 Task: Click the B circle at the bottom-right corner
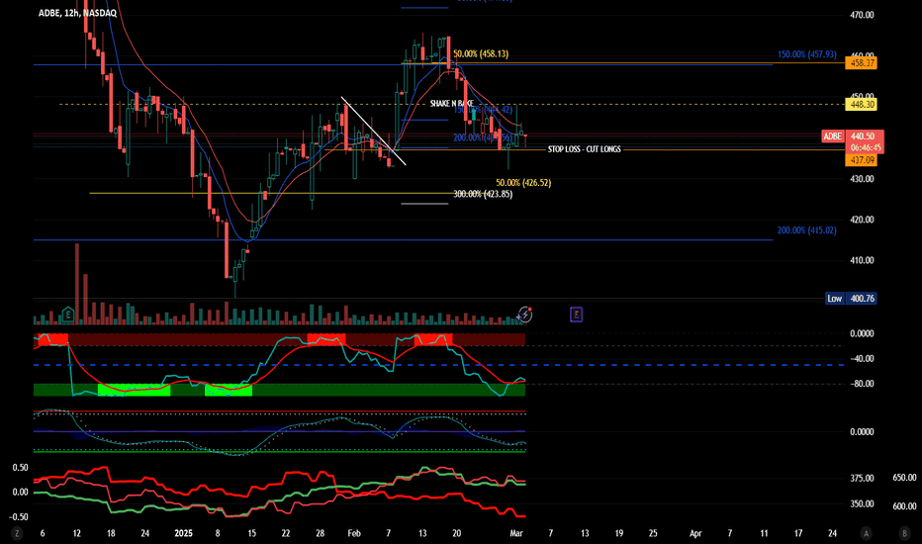pyautogui.click(x=904, y=533)
